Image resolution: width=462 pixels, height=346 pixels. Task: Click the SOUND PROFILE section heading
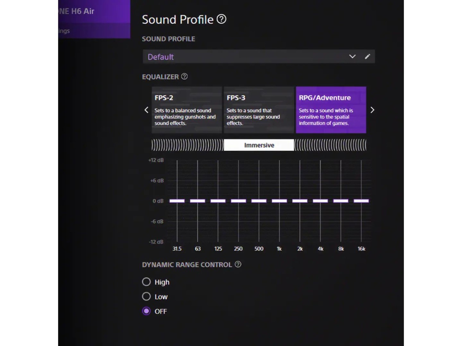click(168, 39)
